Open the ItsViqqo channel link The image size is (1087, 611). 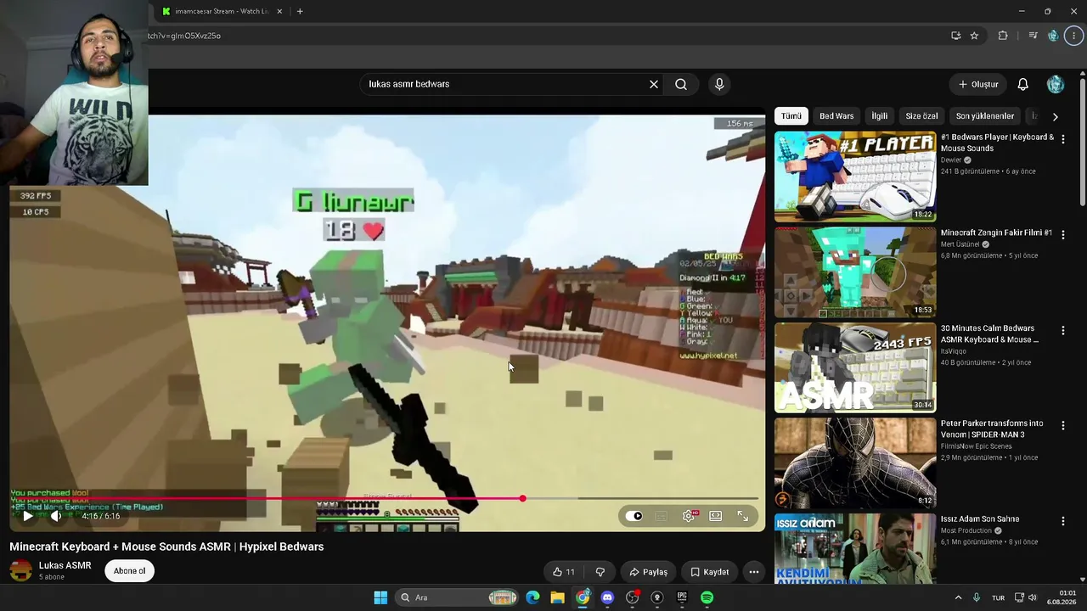[x=952, y=351]
